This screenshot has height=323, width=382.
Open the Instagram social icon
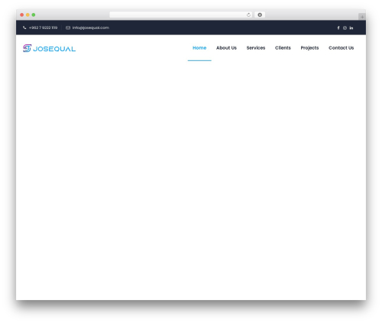pos(345,27)
